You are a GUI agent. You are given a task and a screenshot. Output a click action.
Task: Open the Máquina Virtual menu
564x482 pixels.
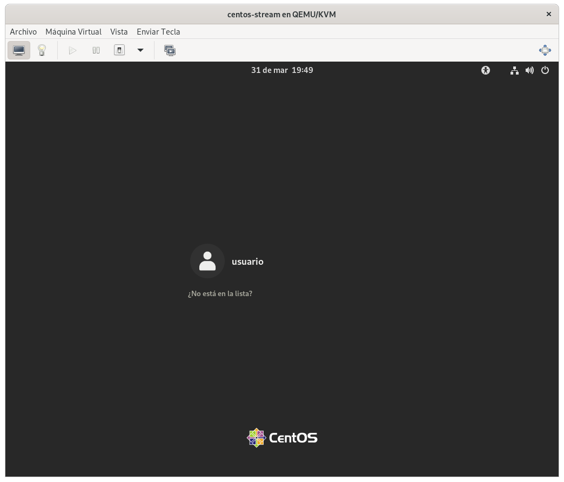73,32
